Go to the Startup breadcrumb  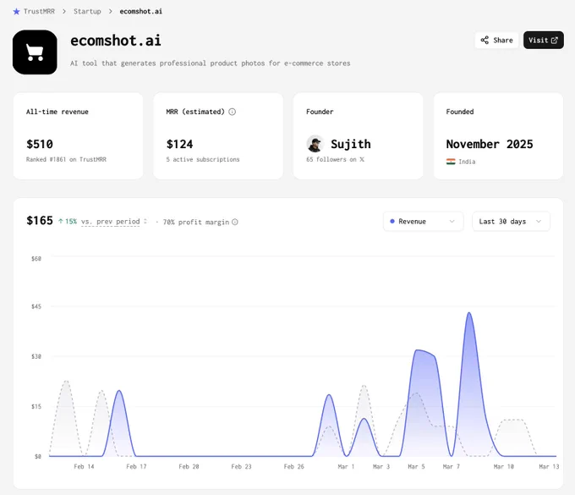coord(87,11)
